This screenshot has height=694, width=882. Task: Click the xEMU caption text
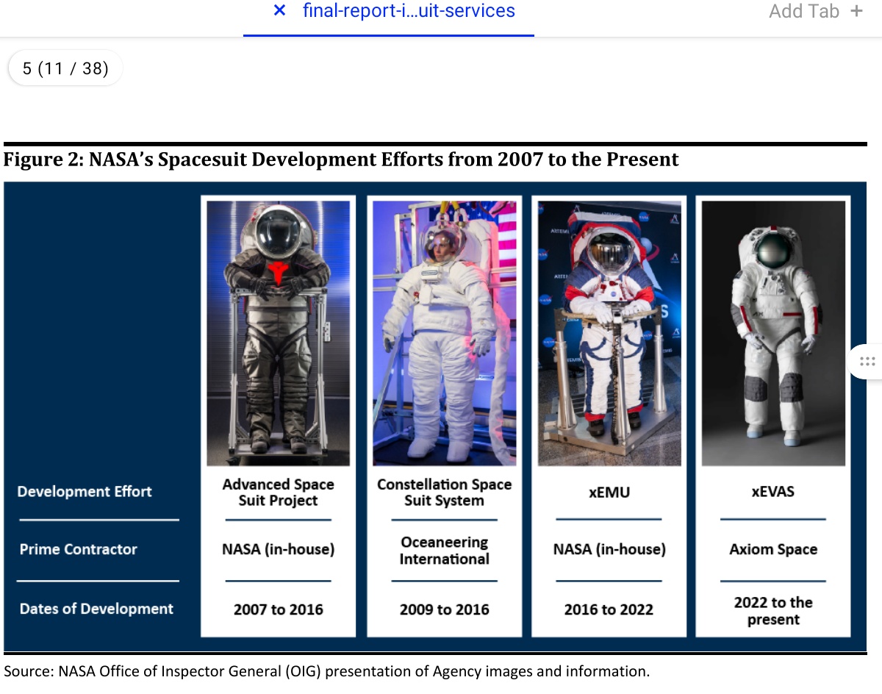pos(609,492)
